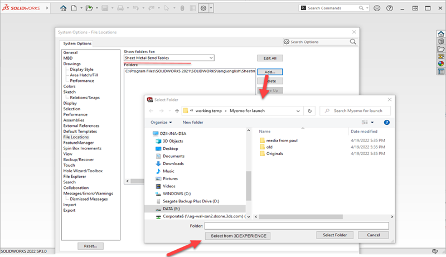Open File Explorer tab in task pane
This screenshot has height=257, width=446.
(x=441, y=49)
